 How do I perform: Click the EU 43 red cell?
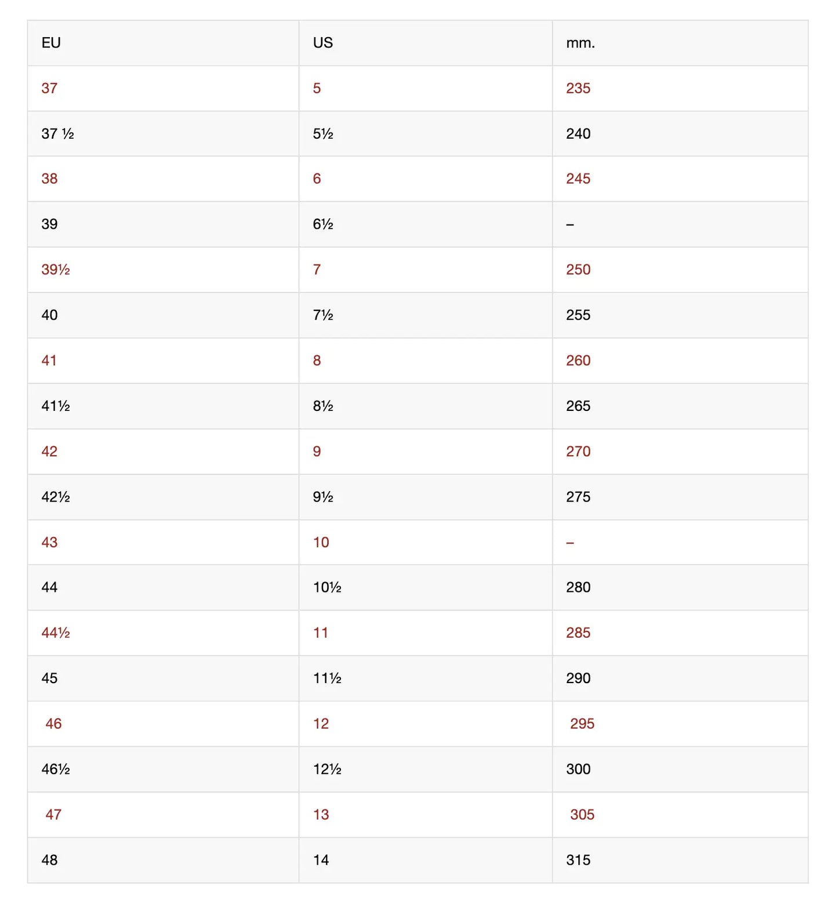(49, 542)
